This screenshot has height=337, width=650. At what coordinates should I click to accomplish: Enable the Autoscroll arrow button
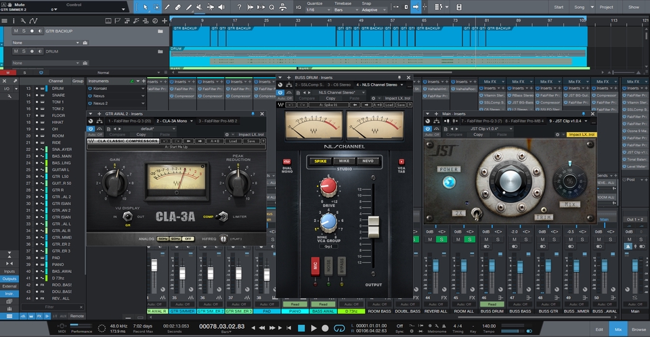[x=416, y=7]
